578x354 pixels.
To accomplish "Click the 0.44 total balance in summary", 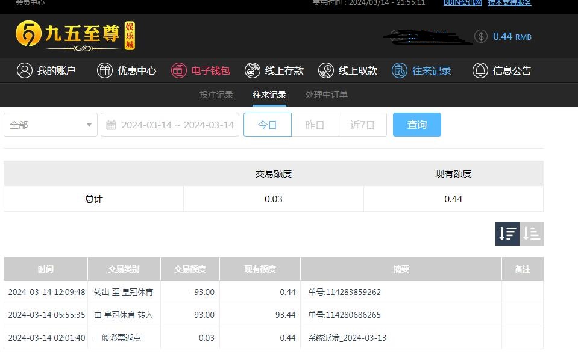I will (453, 199).
